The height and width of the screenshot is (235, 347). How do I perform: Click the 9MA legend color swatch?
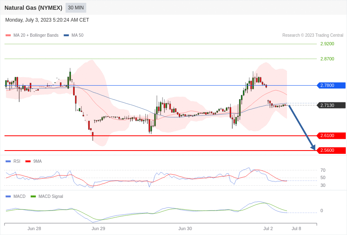[x=28, y=162]
